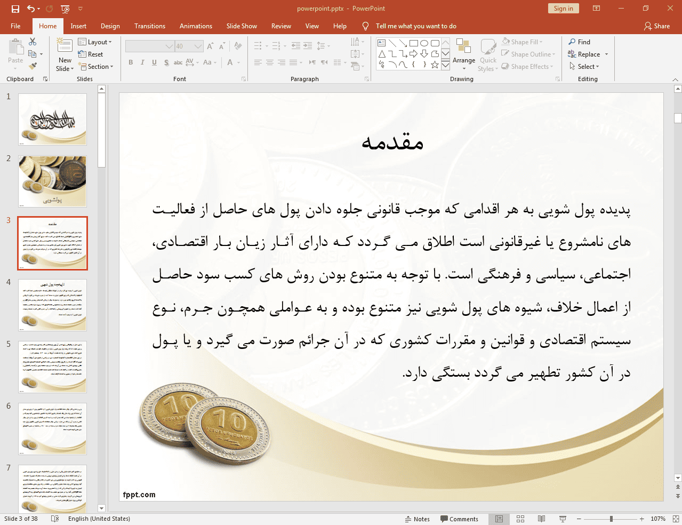This screenshot has width=682, height=525.
Task: Click the Undo arrow icon
Action: point(31,9)
